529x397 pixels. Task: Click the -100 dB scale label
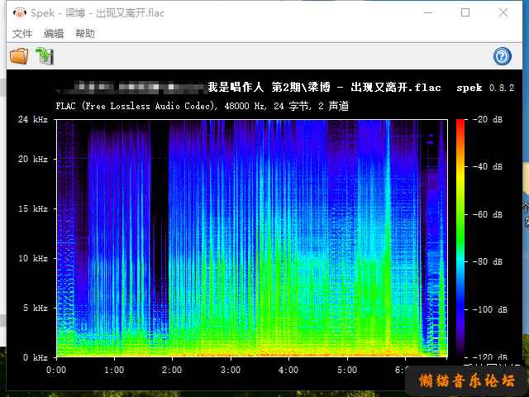(490, 309)
